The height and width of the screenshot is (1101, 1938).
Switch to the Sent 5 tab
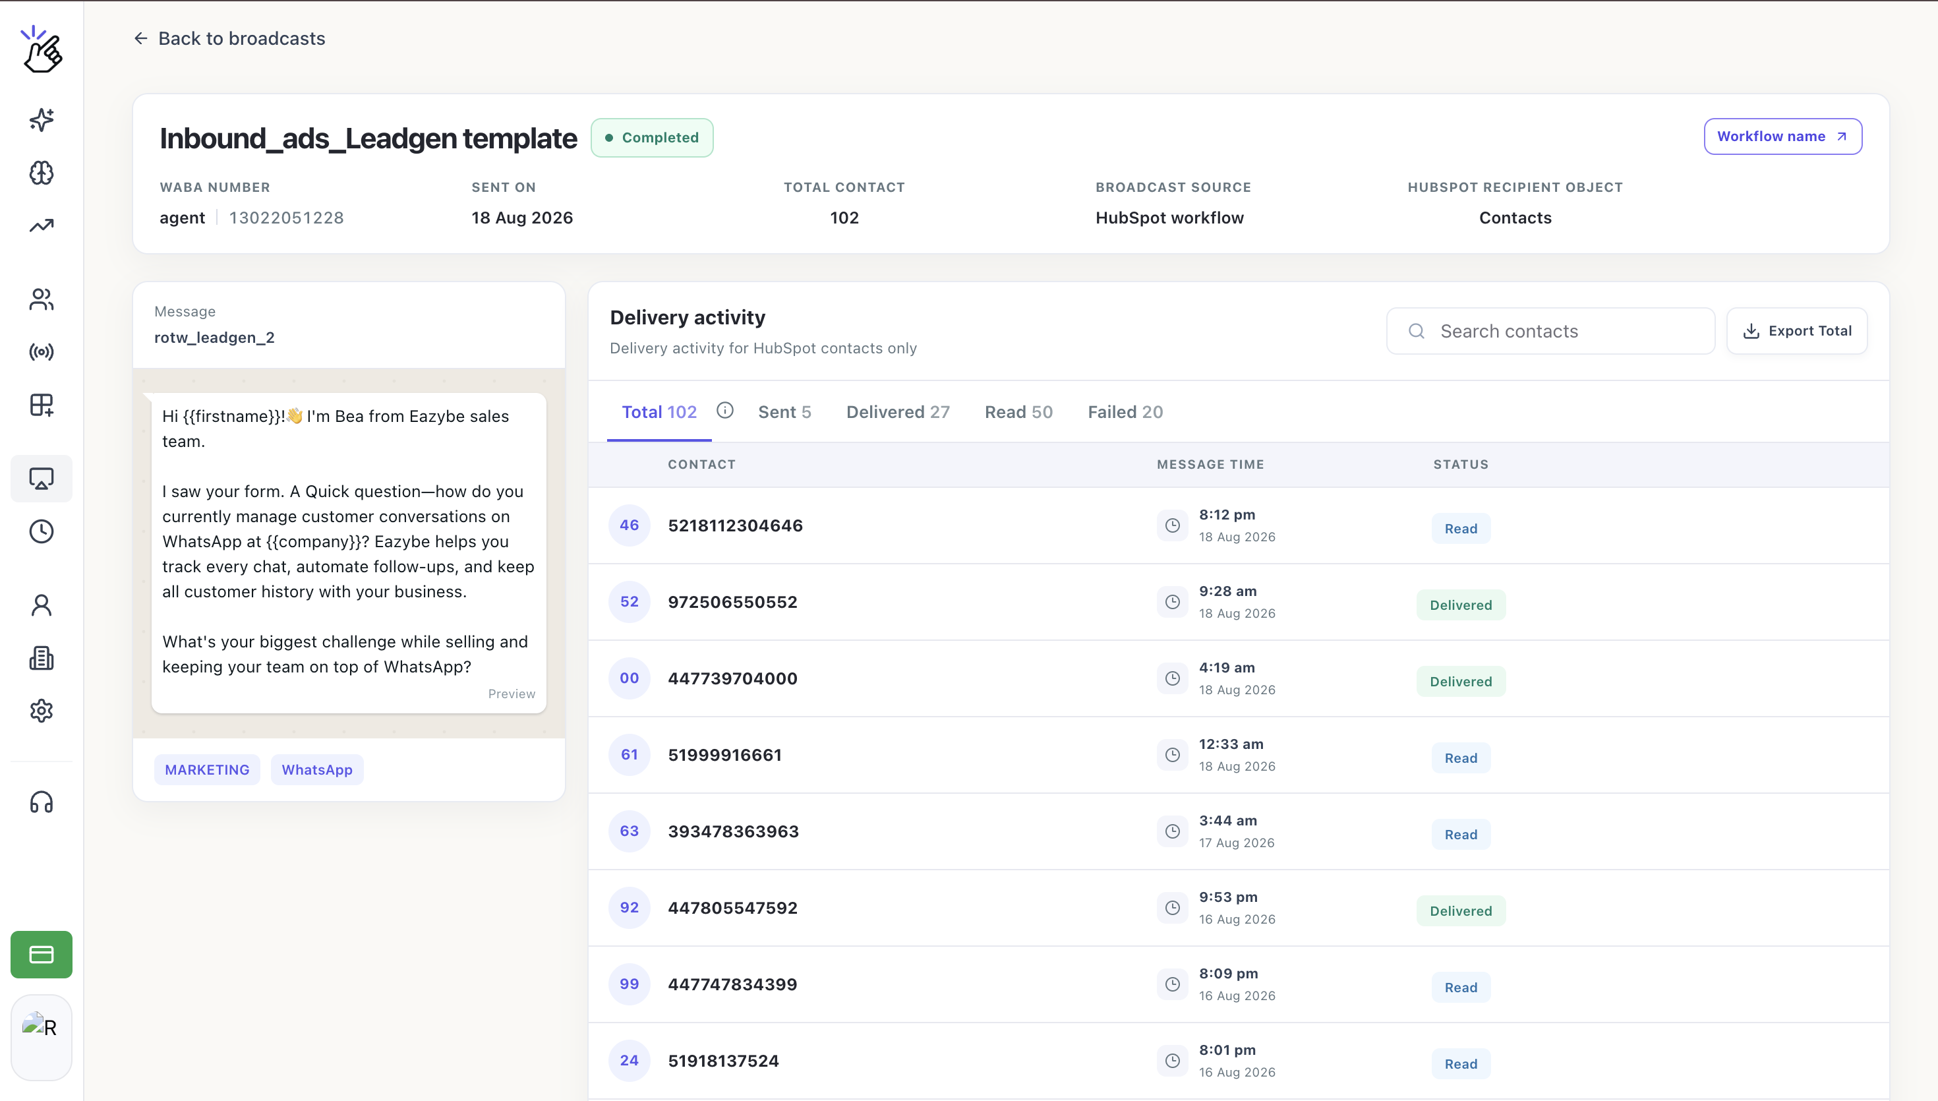click(784, 412)
